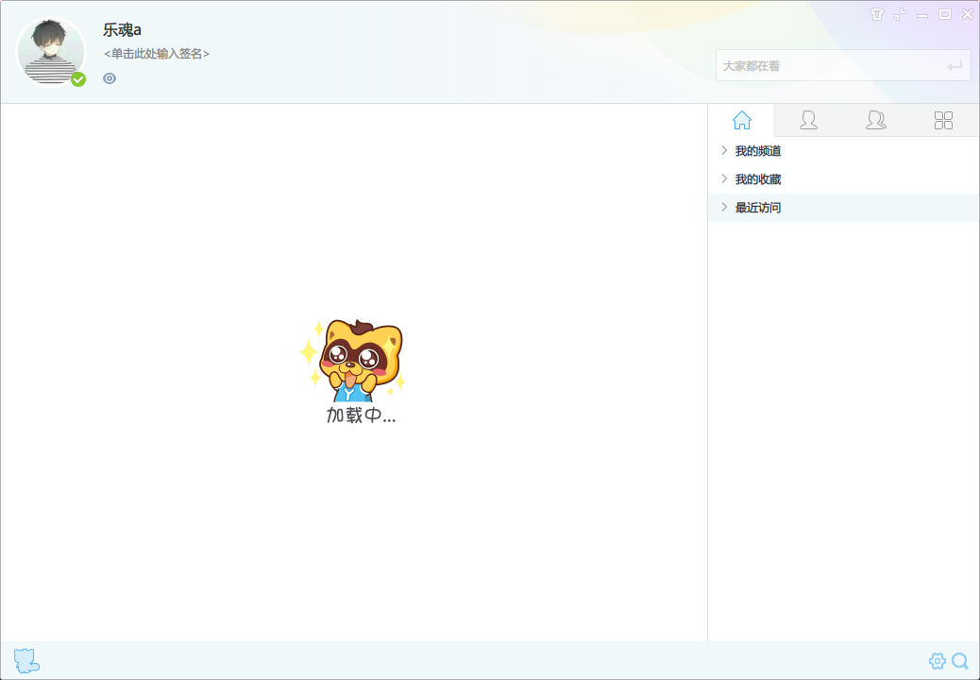Open the home tab house icon
This screenshot has height=680, width=980.
point(742,120)
